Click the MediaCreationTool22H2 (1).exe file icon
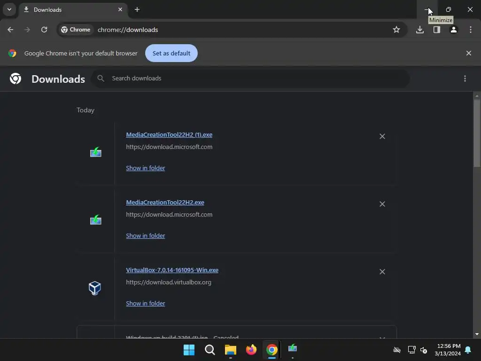The height and width of the screenshot is (361, 481). point(96,152)
